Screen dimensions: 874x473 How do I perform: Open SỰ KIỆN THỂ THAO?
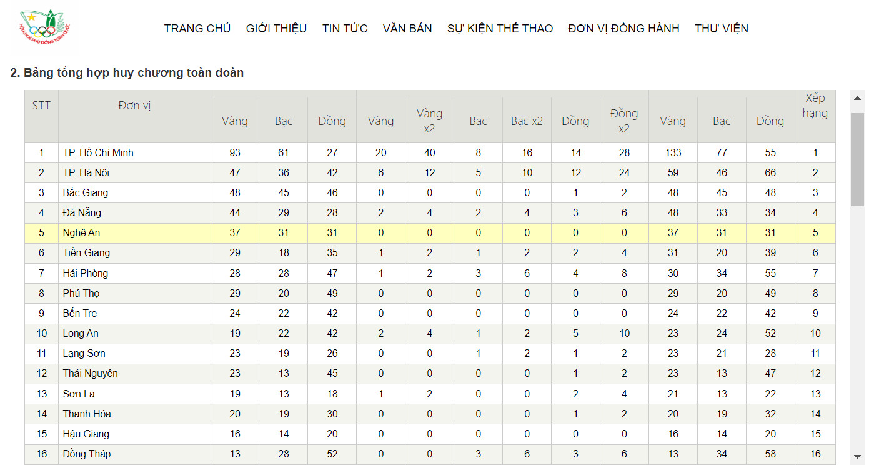500,29
